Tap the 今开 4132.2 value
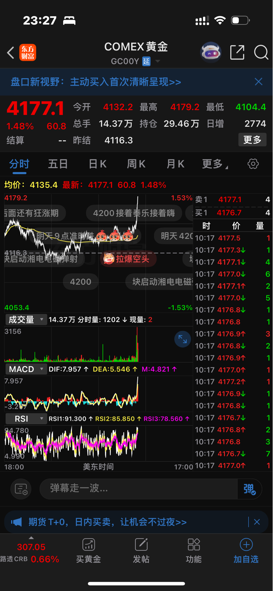The width and height of the screenshot is (273, 591). [118, 107]
